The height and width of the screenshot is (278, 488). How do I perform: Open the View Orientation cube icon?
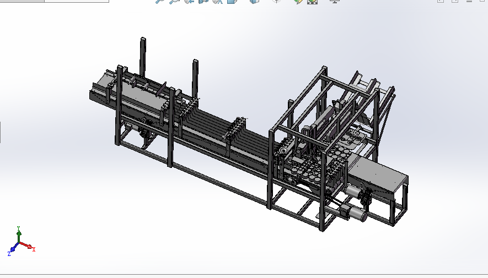(232, 1)
